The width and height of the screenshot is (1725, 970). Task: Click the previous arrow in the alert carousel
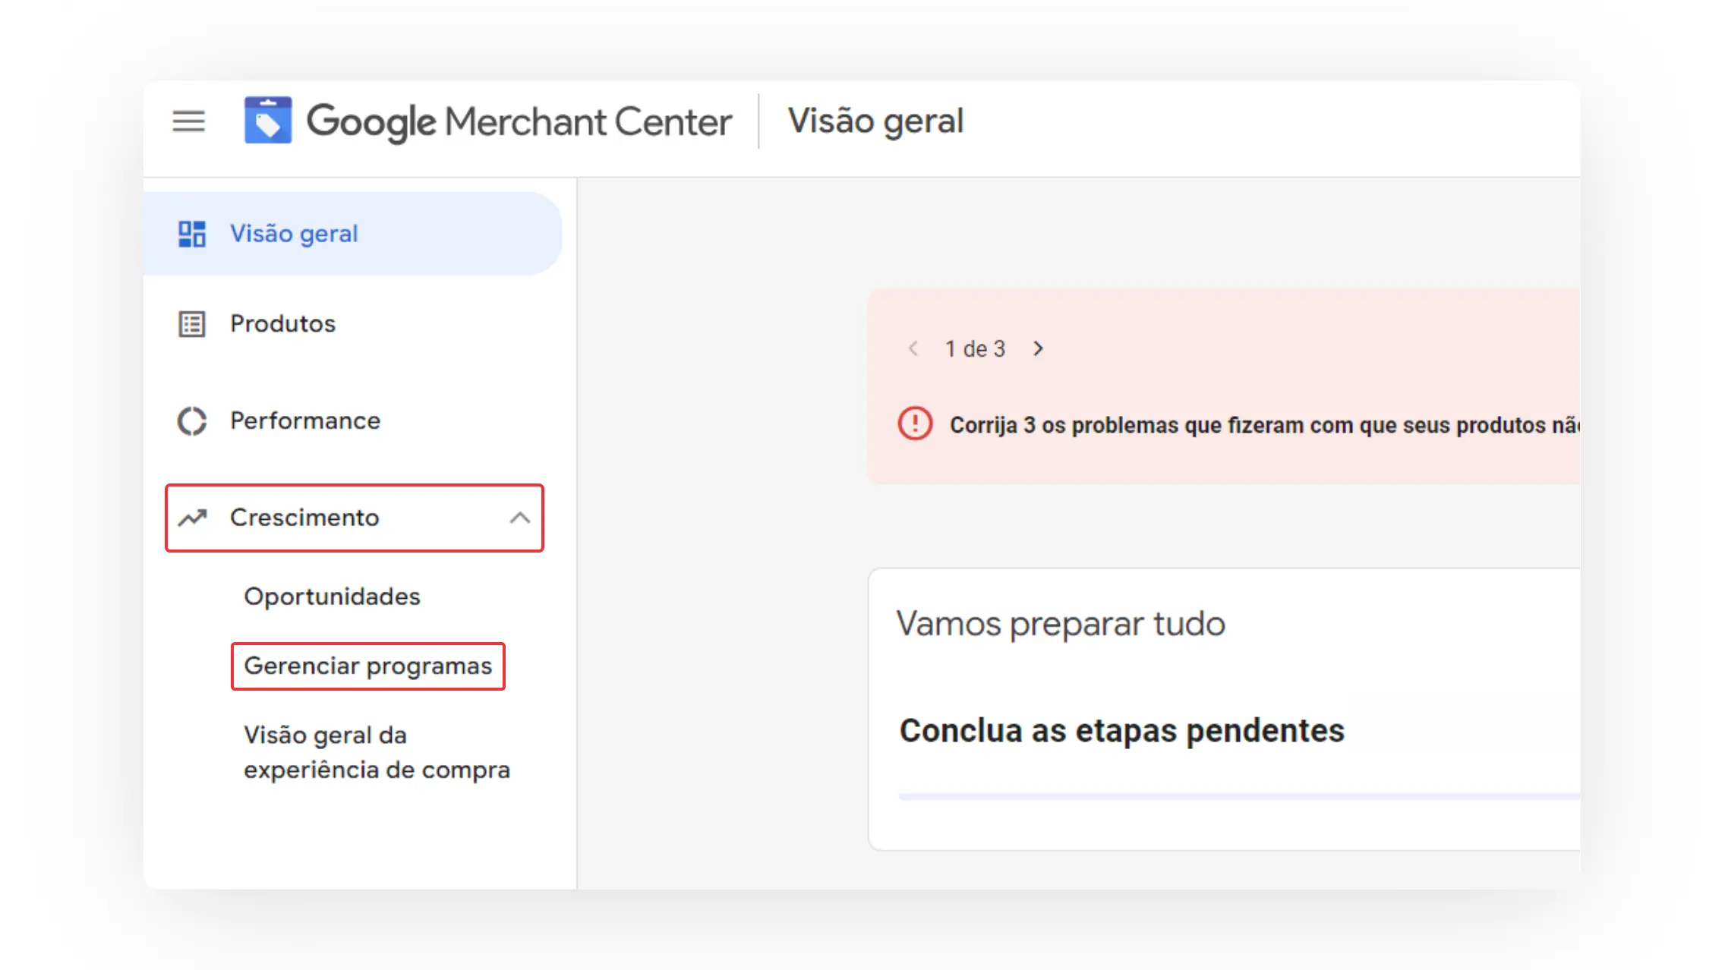coord(913,348)
